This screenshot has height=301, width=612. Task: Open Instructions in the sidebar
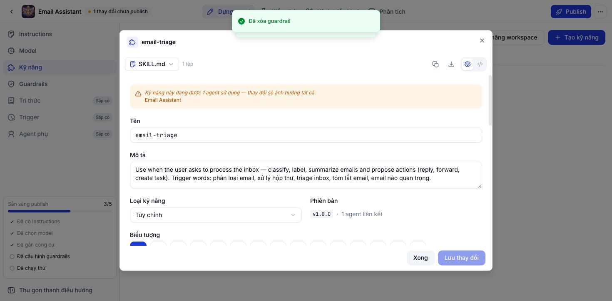tap(35, 34)
